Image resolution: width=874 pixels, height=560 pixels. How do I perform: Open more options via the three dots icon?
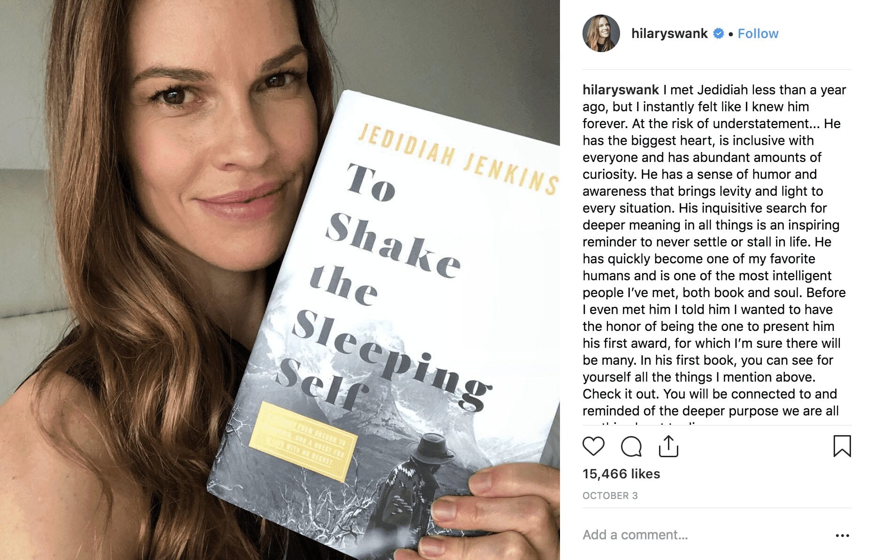[842, 535]
